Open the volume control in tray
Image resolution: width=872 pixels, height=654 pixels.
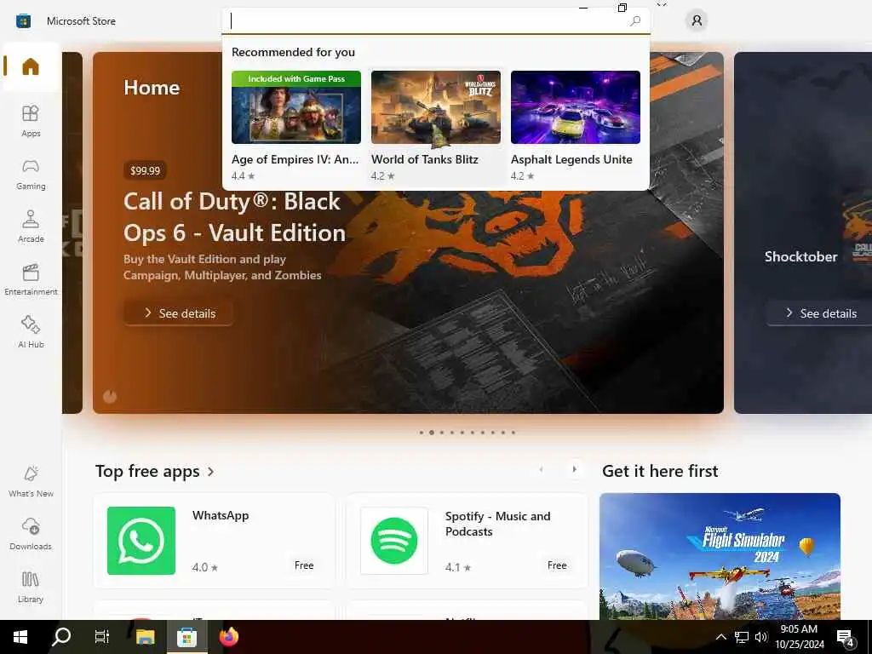click(760, 637)
